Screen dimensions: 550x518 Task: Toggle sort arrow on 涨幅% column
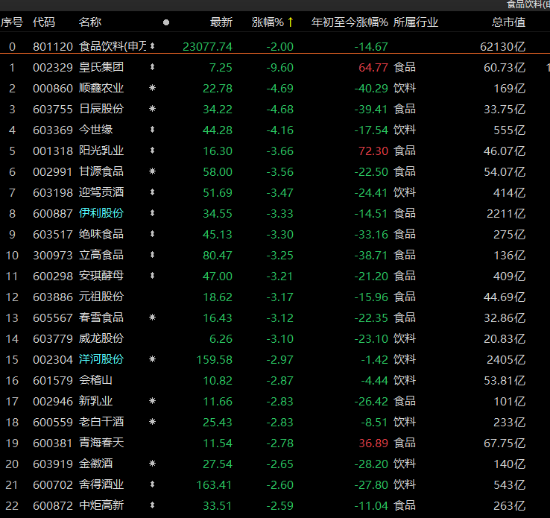(x=291, y=22)
